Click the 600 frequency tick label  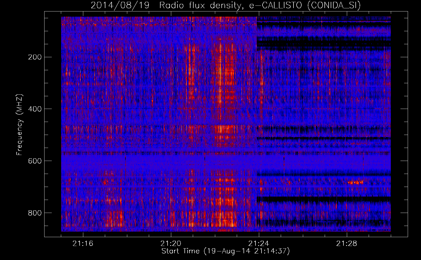click(x=35, y=161)
